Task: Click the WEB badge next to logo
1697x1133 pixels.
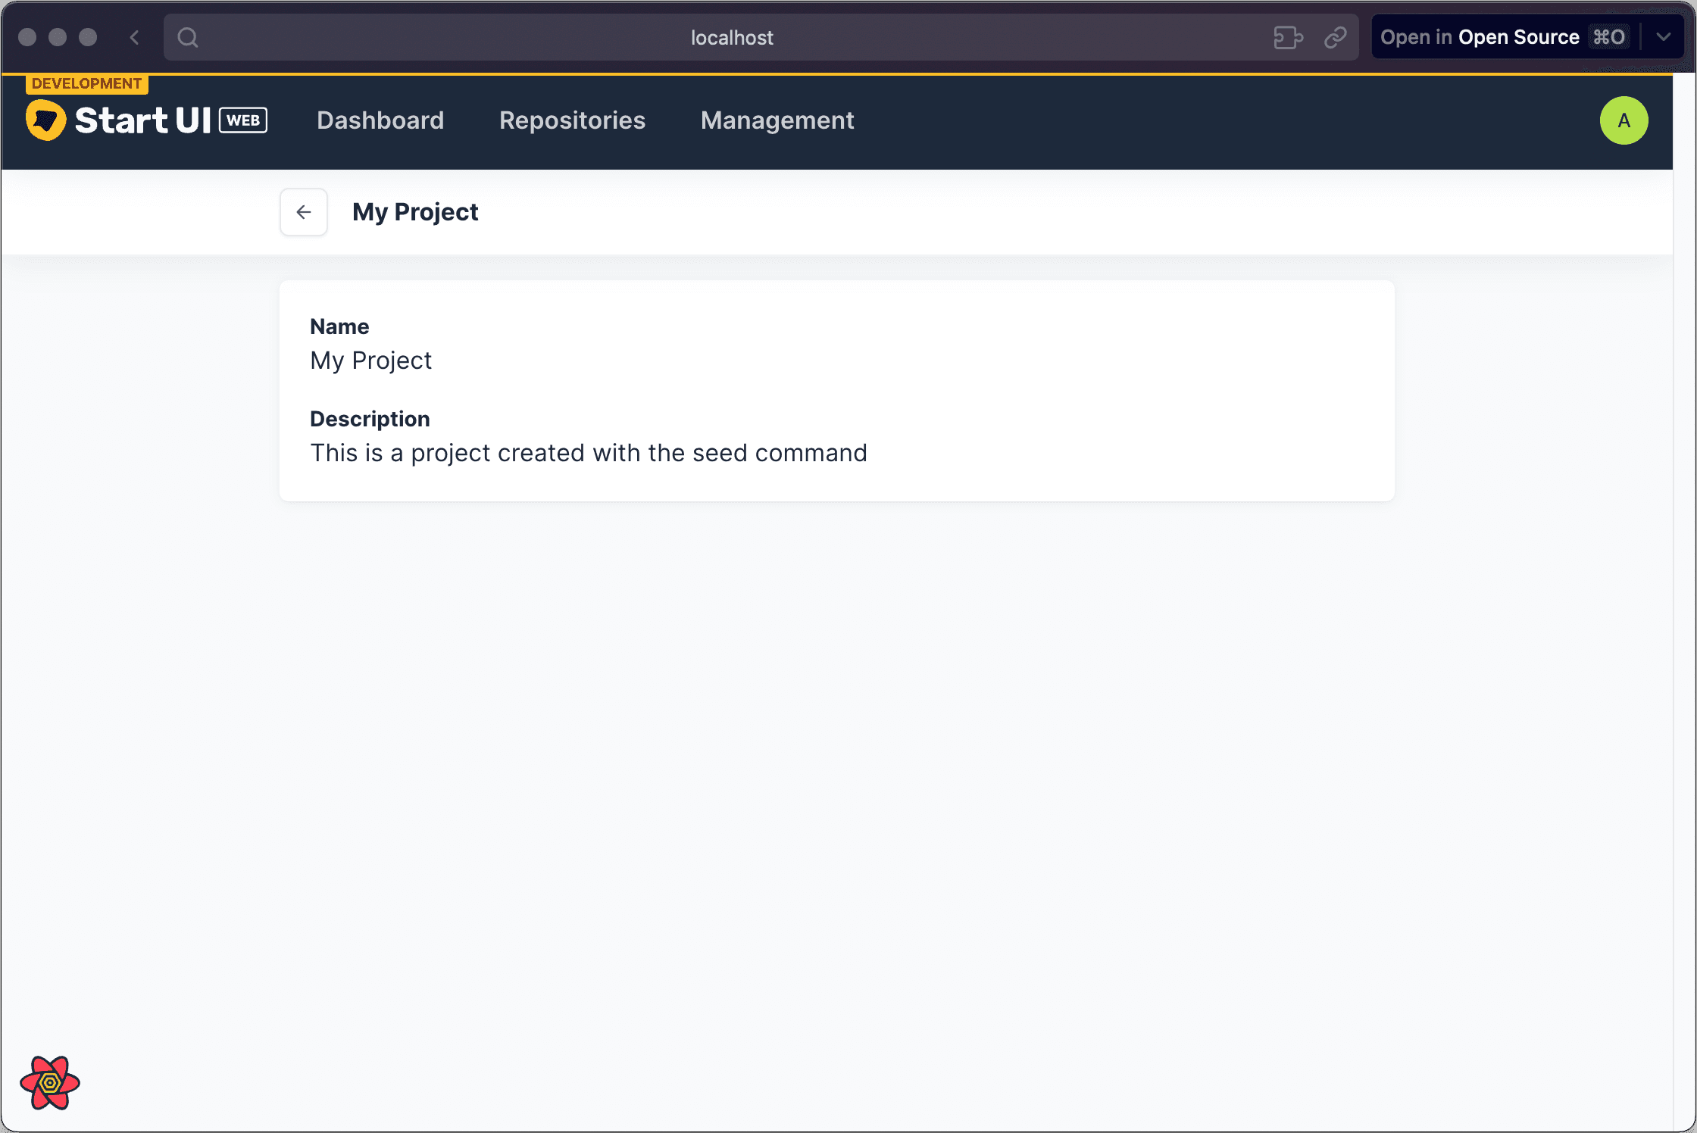Action: 243,120
